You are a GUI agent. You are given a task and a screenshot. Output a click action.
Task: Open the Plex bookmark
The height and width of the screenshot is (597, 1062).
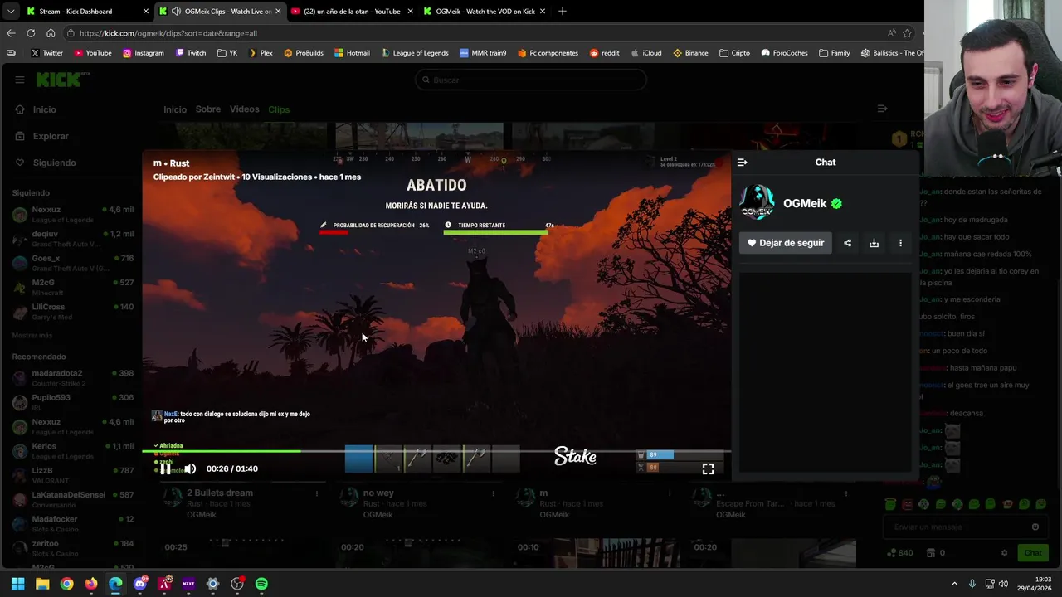click(260, 52)
